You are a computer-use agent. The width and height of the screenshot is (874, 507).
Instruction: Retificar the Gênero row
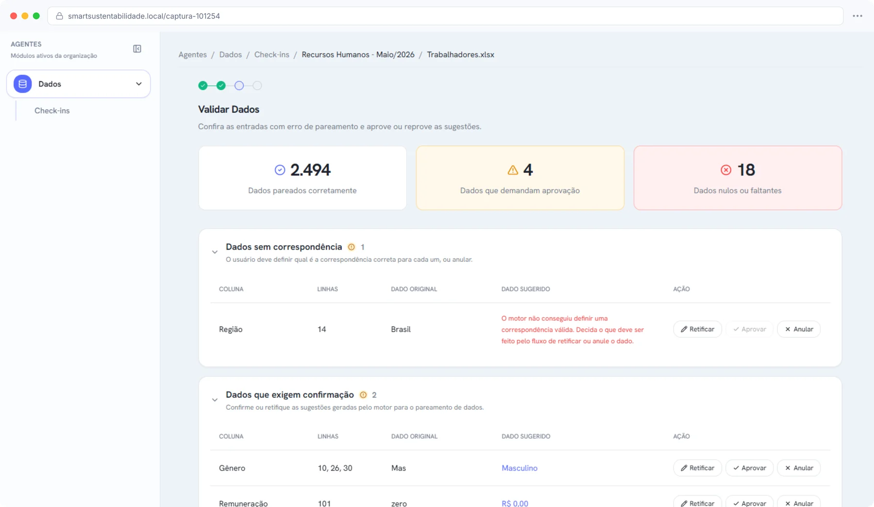point(697,468)
